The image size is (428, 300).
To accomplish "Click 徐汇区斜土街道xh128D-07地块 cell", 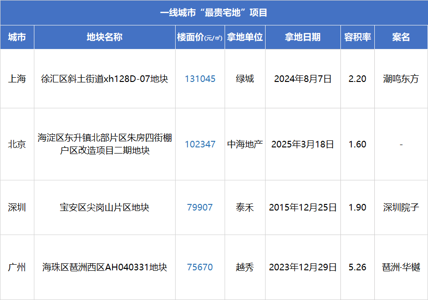I will coord(105,79).
